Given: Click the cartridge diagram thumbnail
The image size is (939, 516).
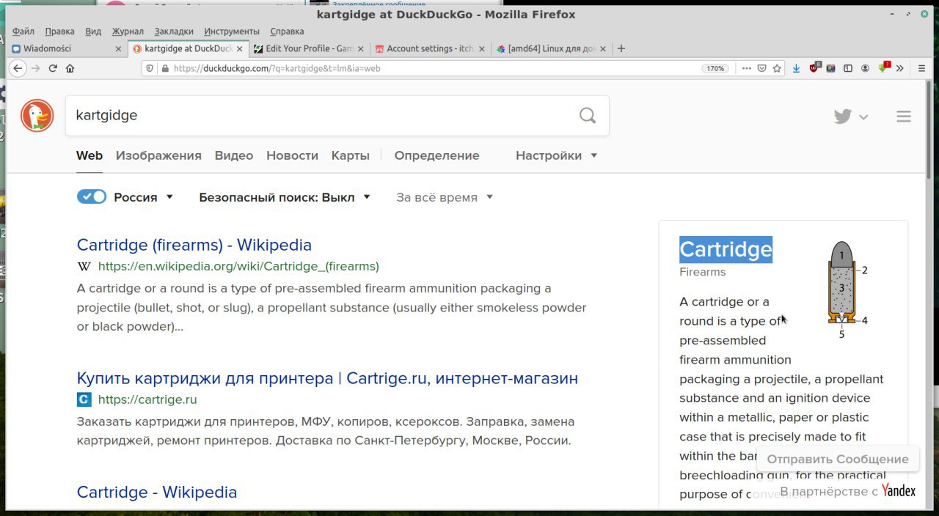Looking at the screenshot, I should 847,290.
